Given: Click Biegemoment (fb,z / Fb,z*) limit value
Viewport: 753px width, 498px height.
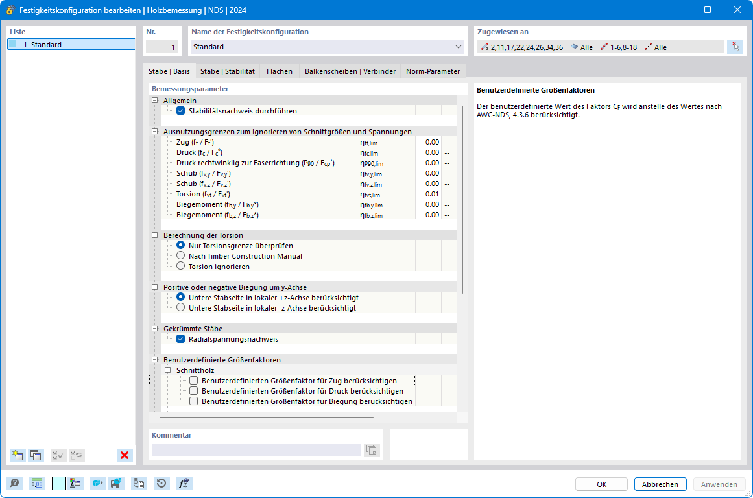Looking at the screenshot, I should coord(428,215).
